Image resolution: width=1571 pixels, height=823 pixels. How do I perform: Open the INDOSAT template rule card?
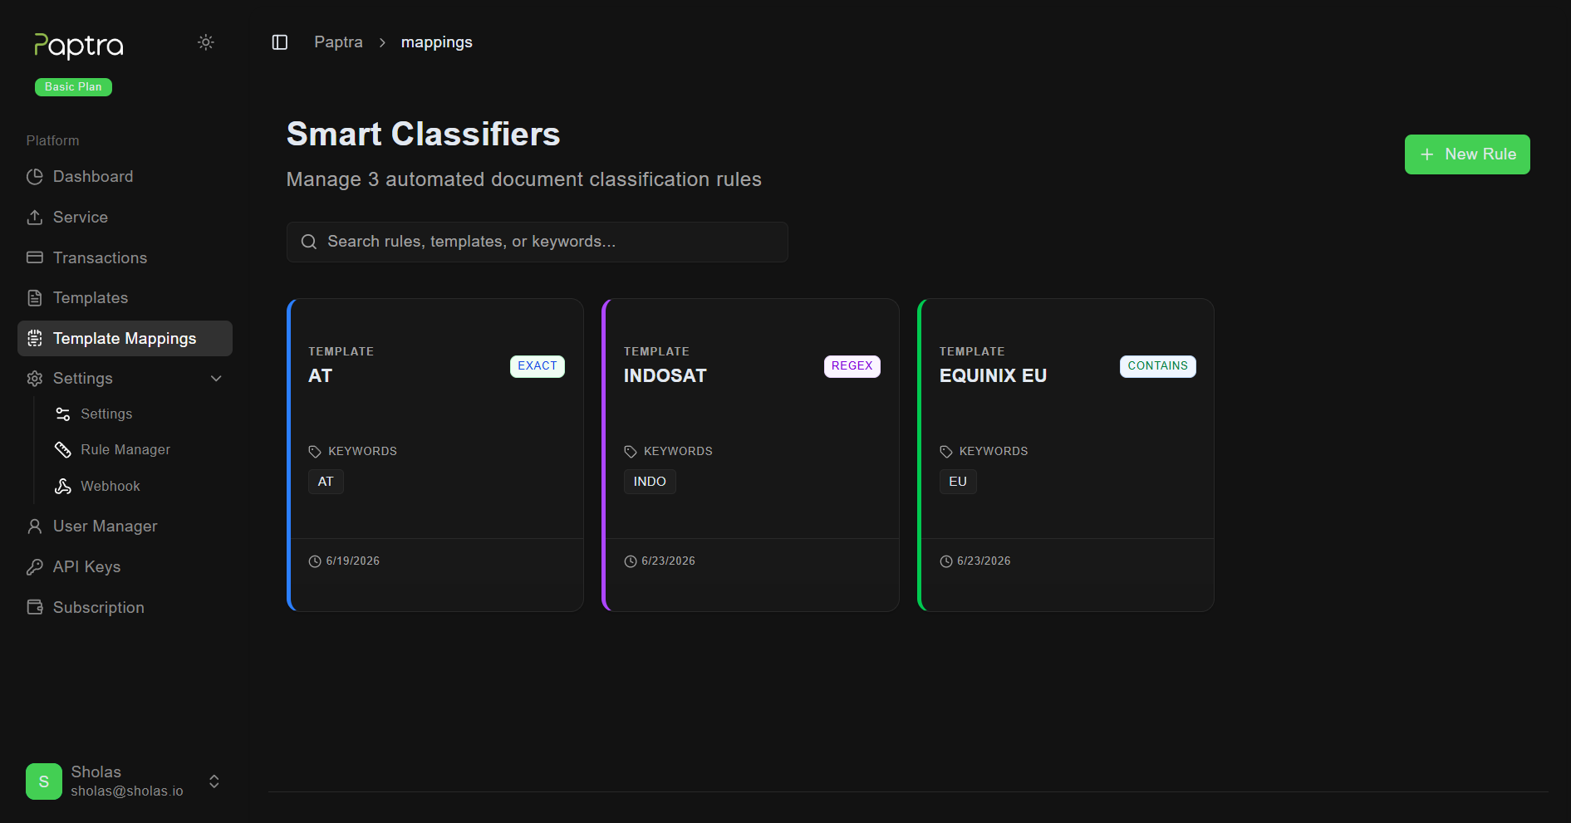pyautogui.click(x=751, y=455)
